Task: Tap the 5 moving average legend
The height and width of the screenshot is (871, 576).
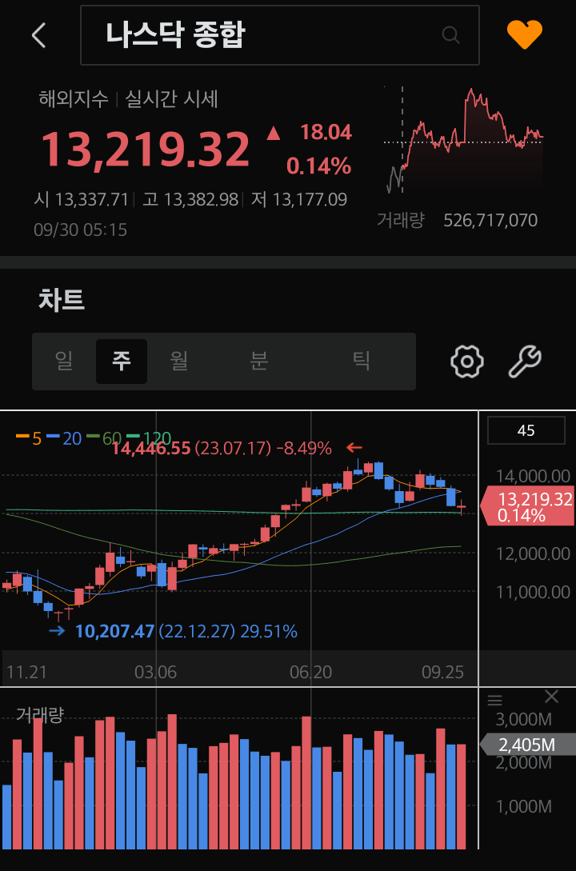Action: click(x=29, y=438)
